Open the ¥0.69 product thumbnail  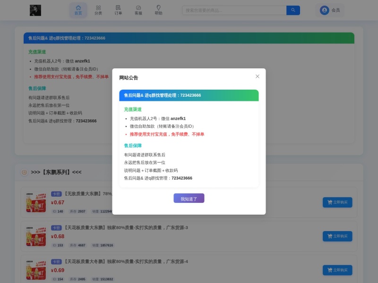[36, 270]
